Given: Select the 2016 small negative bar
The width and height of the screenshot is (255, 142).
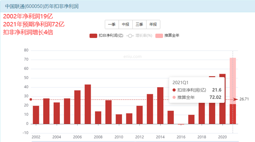Looking at the screenshot, I should click(x=181, y=124).
